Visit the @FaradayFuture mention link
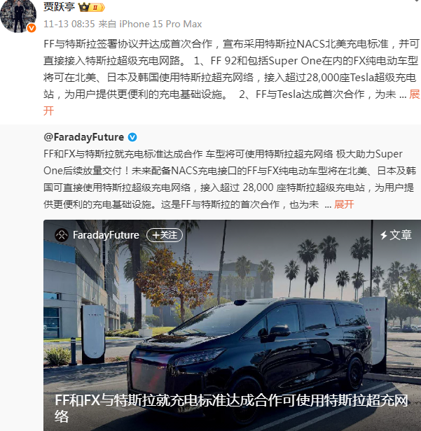The height and width of the screenshot is (431, 421). click(84, 137)
